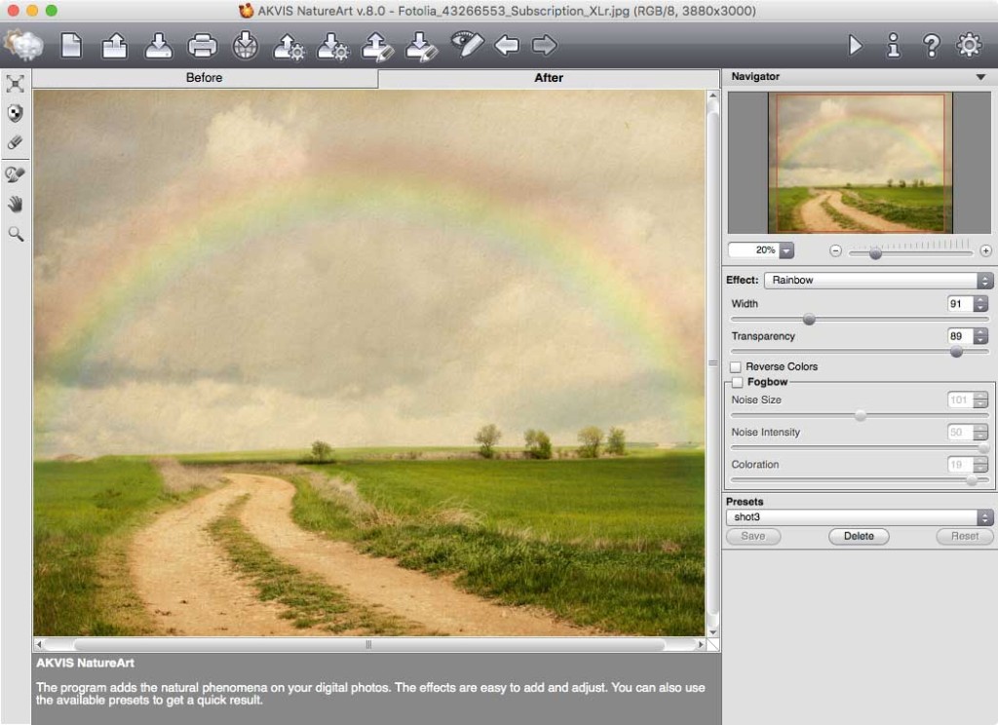Enable the Fogbow checkbox

point(737,382)
